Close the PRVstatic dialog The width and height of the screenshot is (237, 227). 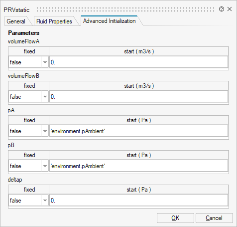(230, 9)
